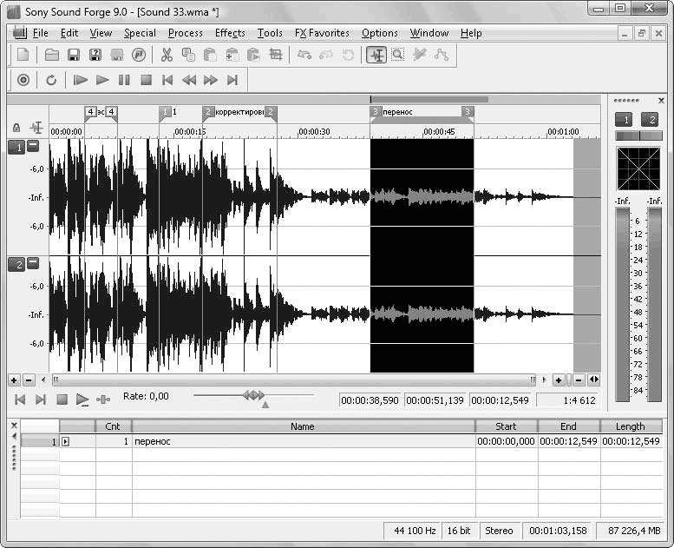This screenshot has height=548, width=674.
Task: Click the Save disk icon
Action: pos(74,55)
